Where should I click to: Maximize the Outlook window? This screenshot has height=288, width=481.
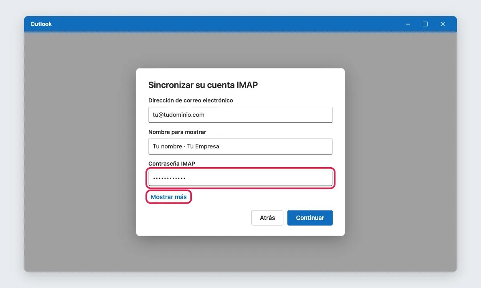[x=425, y=24]
